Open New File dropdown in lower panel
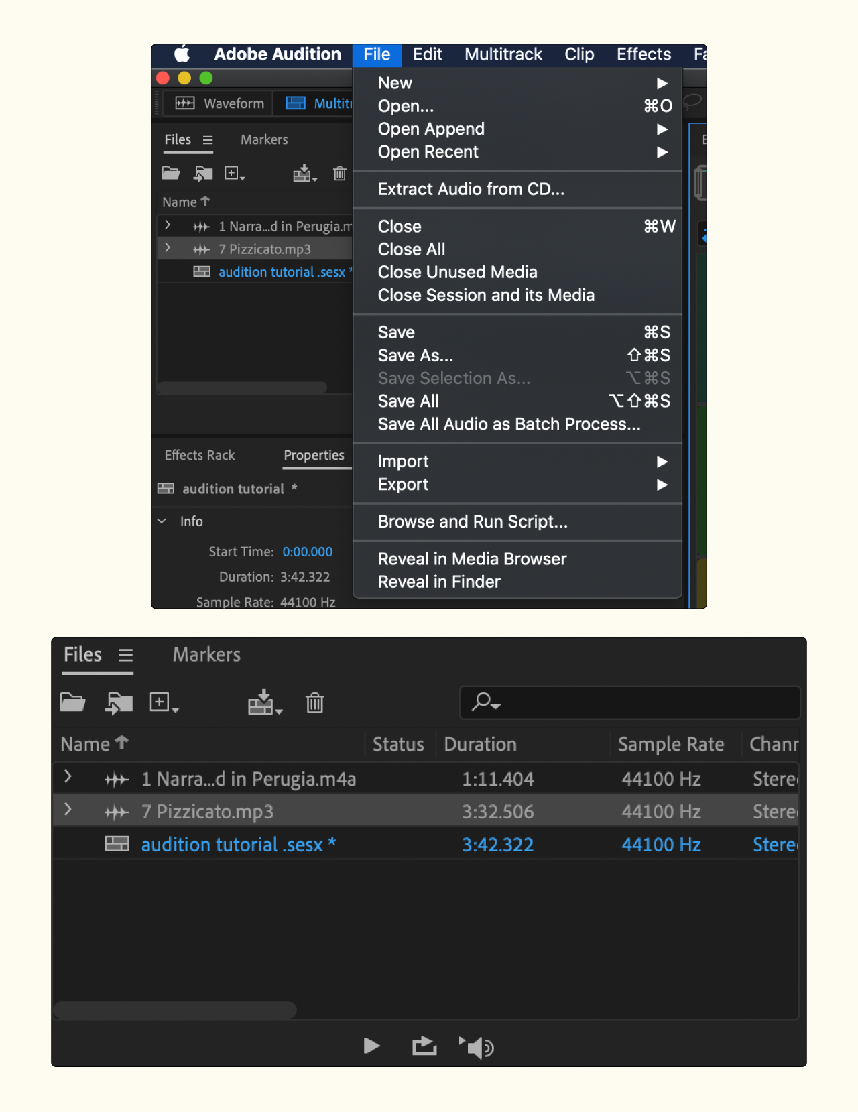The height and width of the screenshot is (1112, 858). [164, 702]
